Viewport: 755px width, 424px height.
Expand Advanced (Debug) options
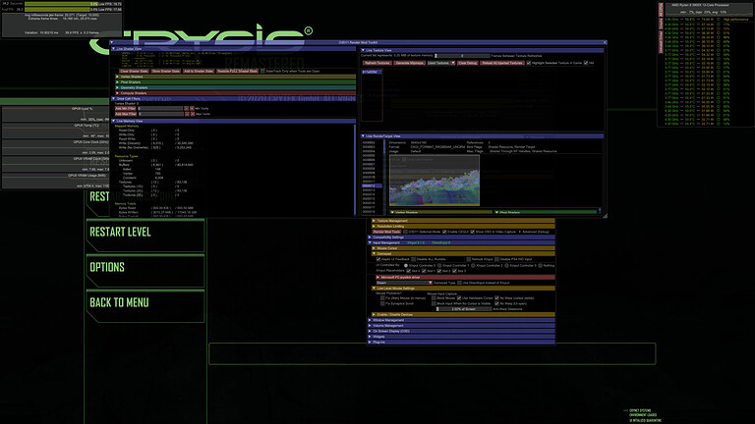[534, 232]
